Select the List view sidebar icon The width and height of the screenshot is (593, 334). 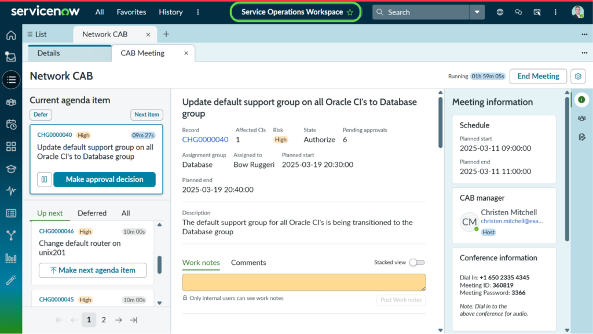(x=11, y=79)
